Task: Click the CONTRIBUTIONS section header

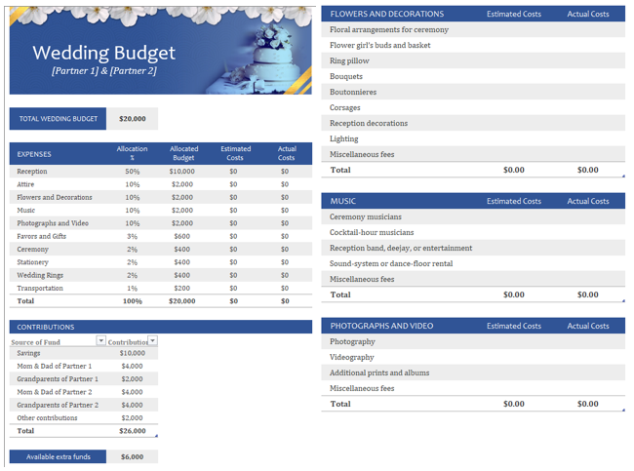Action: (x=161, y=327)
